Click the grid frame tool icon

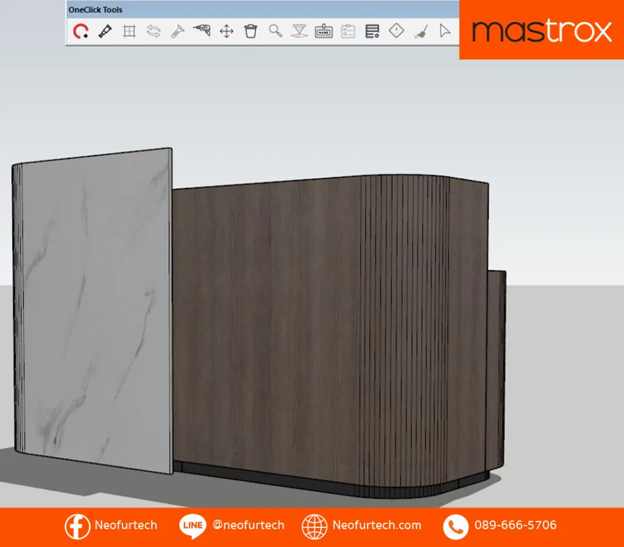129,31
